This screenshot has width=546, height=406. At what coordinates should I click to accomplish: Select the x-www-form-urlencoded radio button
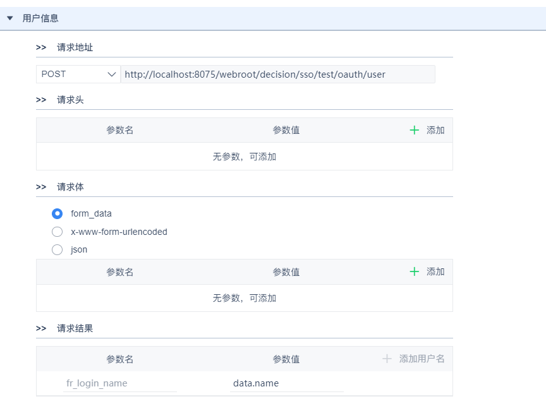(x=58, y=232)
